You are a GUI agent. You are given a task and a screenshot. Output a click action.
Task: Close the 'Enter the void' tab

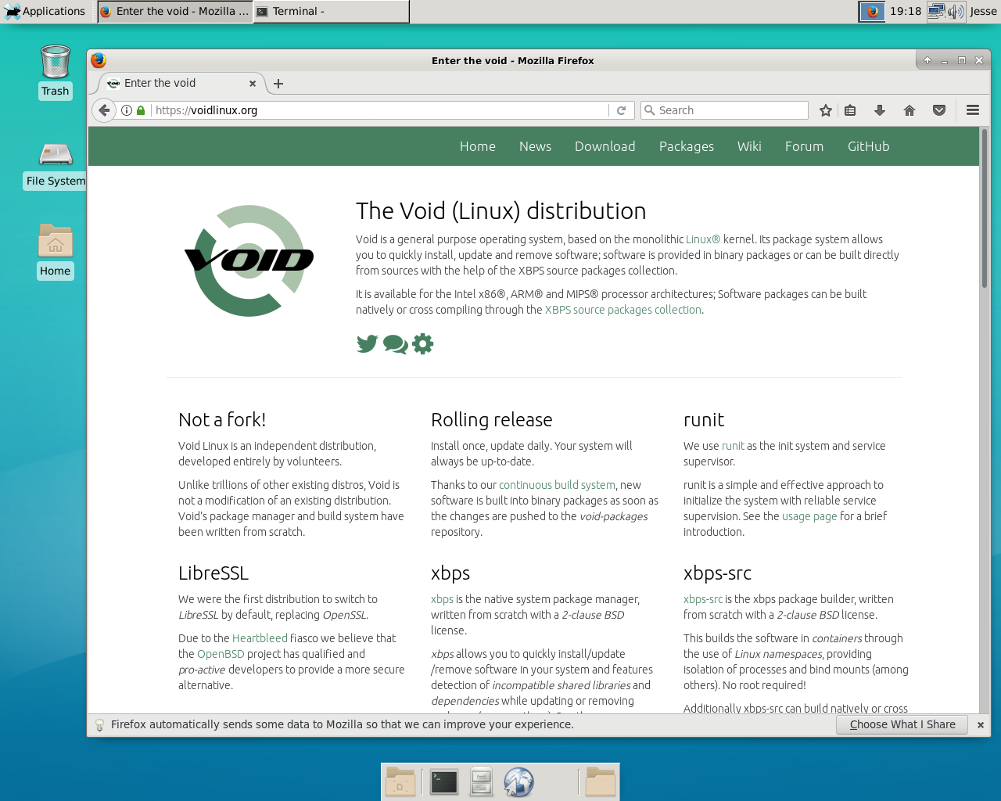pyautogui.click(x=253, y=84)
